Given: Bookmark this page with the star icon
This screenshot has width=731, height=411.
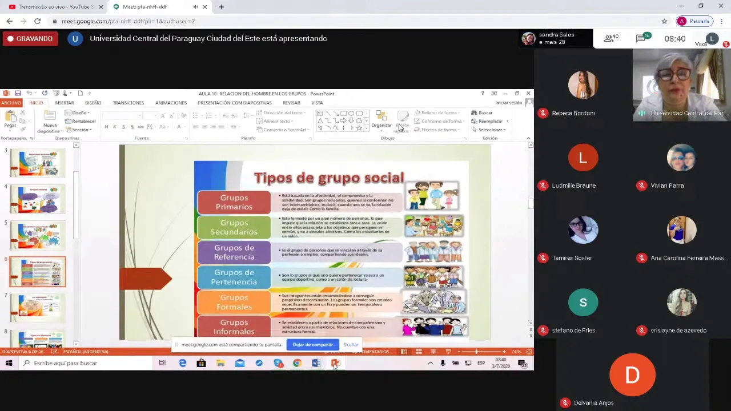Looking at the screenshot, I should tap(664, 21).
